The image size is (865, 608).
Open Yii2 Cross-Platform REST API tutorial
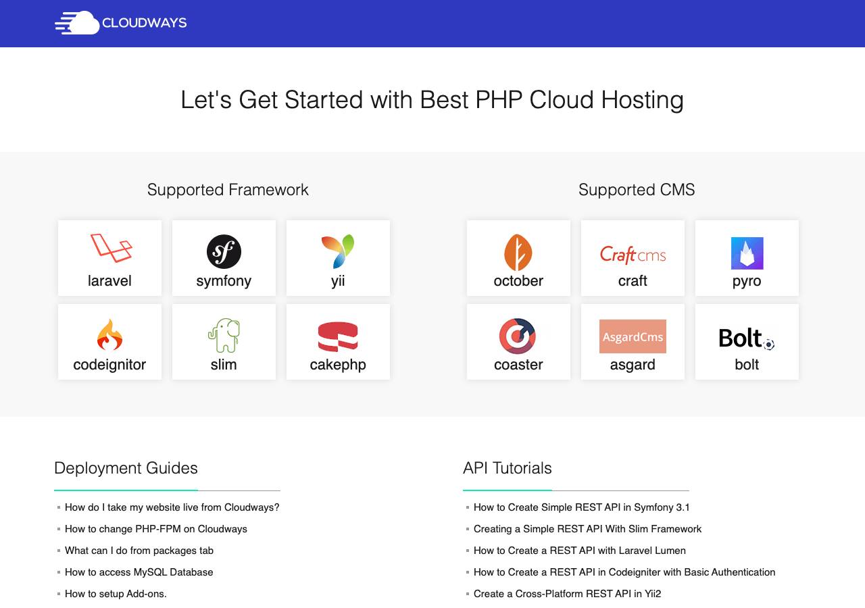[x=568, y=594]
